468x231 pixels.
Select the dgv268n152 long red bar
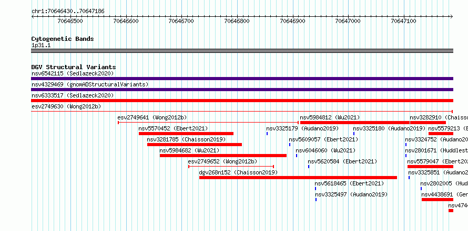point(298,178)
